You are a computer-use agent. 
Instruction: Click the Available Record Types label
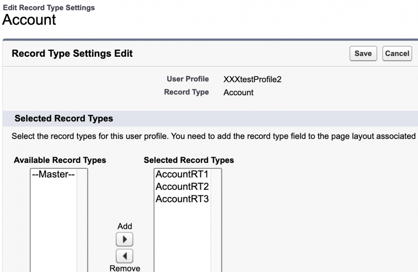(x=60, y=160)
